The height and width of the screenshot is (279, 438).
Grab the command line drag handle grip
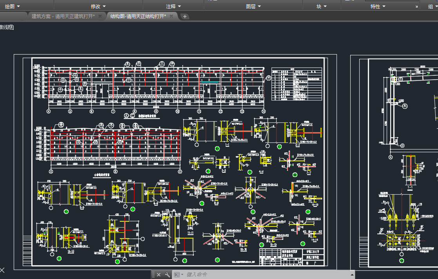click(x=153, y=275)
